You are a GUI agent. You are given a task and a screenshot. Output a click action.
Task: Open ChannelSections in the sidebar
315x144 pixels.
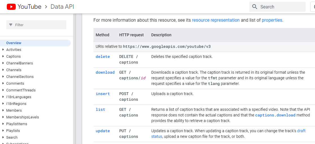(20, 77)
